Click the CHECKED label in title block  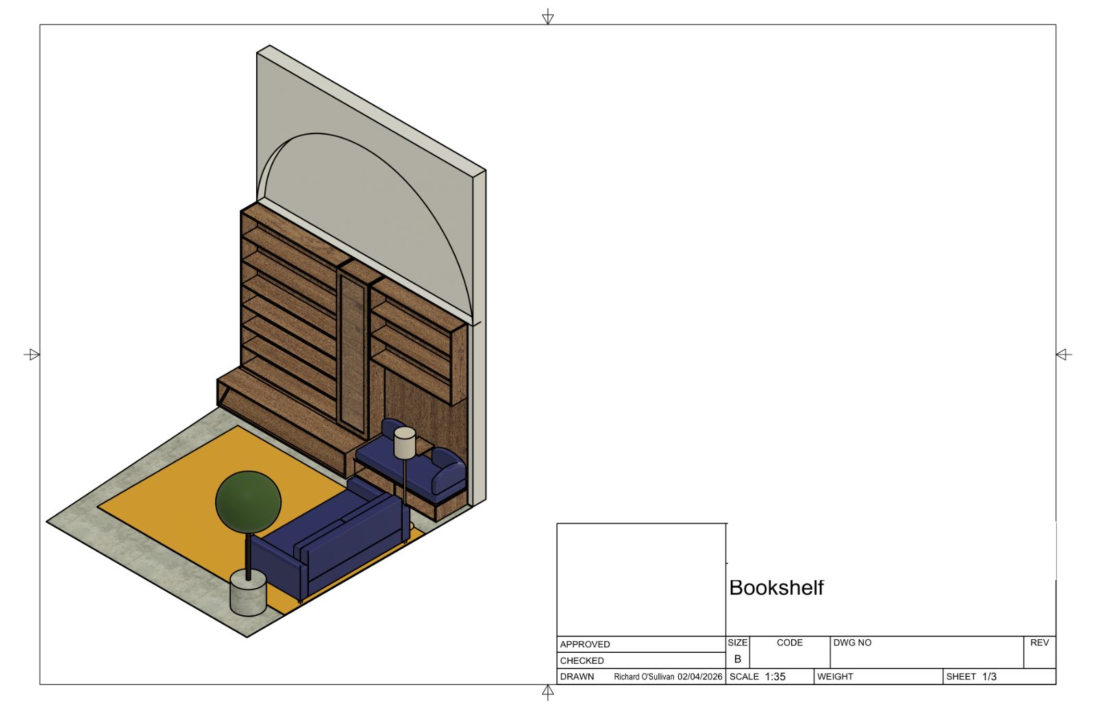click(582, 660)
